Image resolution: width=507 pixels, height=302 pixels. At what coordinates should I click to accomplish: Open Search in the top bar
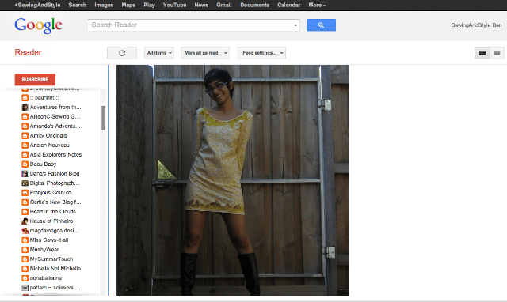pos(78,6)
